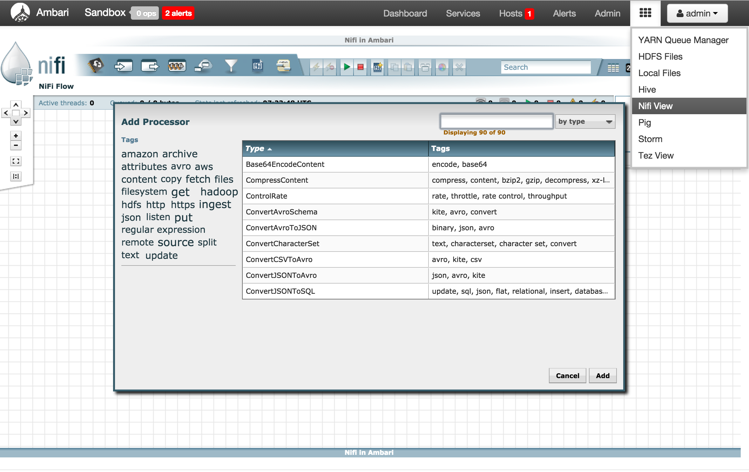Click the Create Template icon

[377, 67]
